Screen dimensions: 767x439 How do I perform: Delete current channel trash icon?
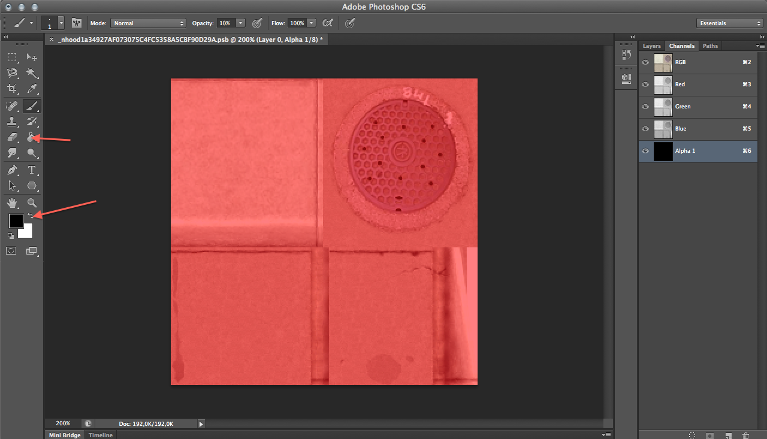point(745,435)
